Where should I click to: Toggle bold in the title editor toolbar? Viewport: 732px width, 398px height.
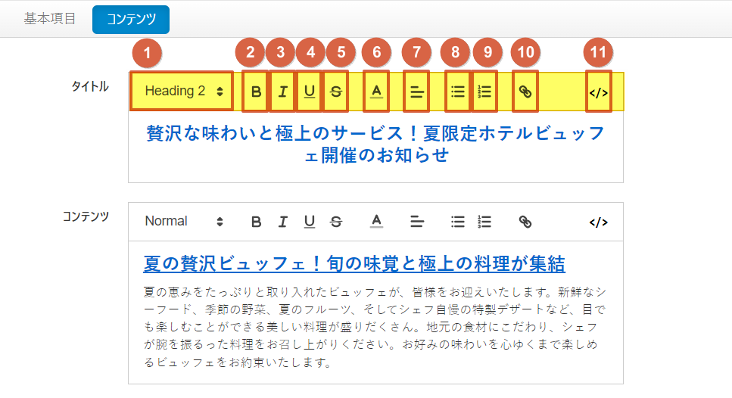coord(256,92)
